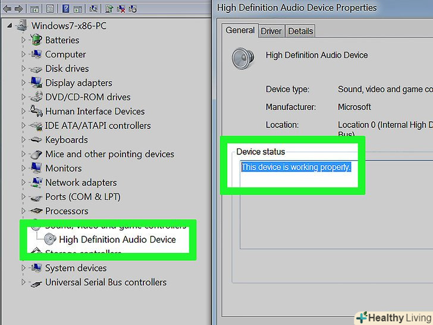This screenshot has width=433, height=325.
Task: Expand the Universal Serial Bus controllers node
Action: (23, 282)
